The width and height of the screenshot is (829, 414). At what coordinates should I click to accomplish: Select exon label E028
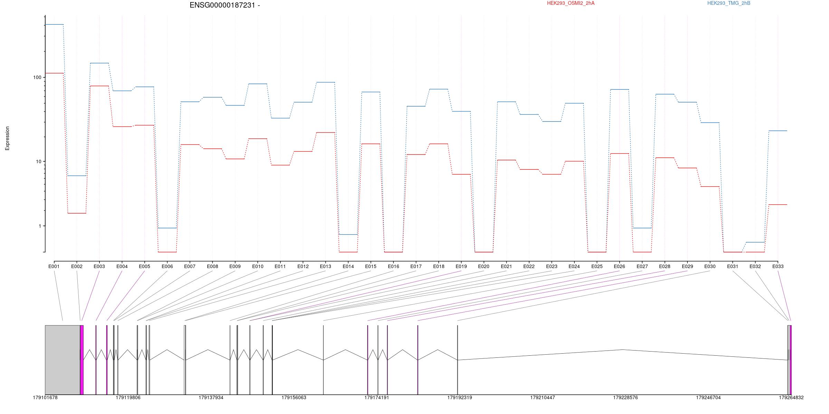coord(665,266)
